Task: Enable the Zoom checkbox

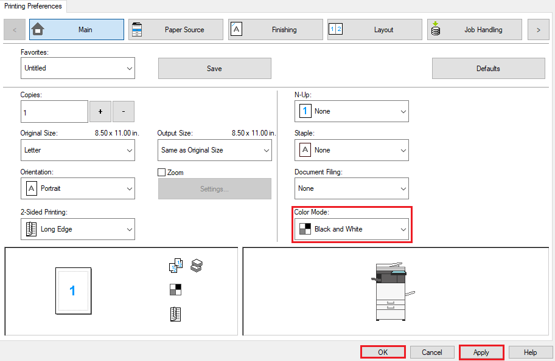Action: 162,172
